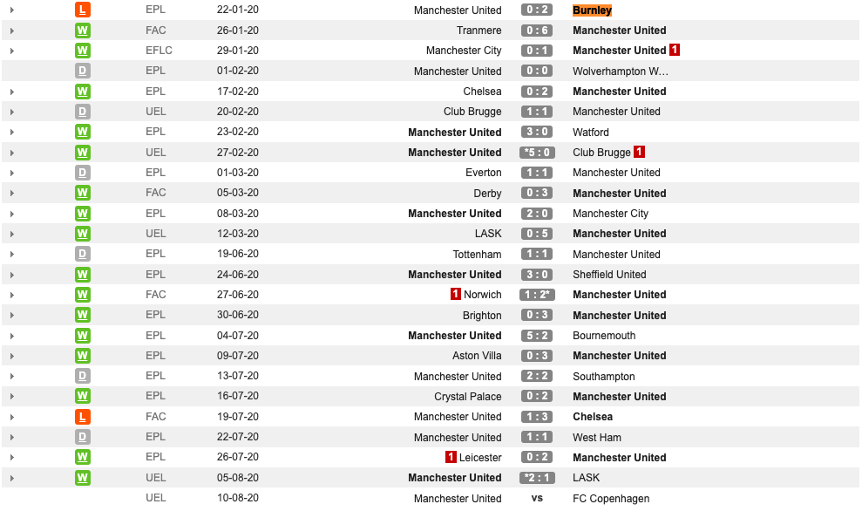Click the green W icon for the 05-08-20 LASK match
This screenshot has width=862, height=511.
(83, 478)
